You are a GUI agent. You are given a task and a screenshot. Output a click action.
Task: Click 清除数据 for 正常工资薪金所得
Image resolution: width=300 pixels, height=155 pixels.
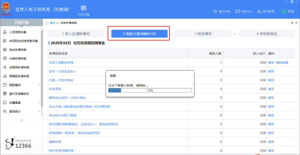coord(282,63)
